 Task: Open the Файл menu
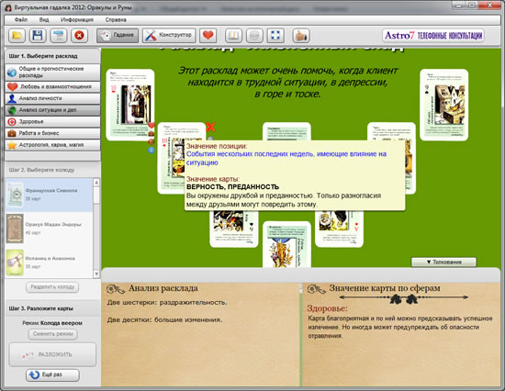click(21, 19)
